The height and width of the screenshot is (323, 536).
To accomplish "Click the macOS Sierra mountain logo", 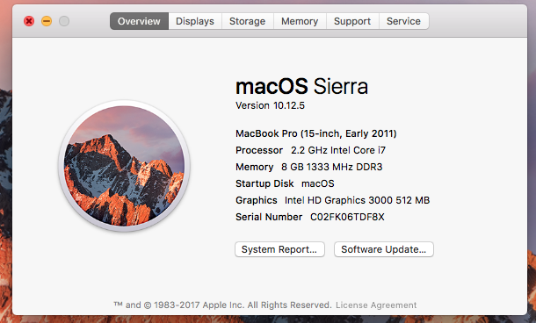I will (124, 166).
